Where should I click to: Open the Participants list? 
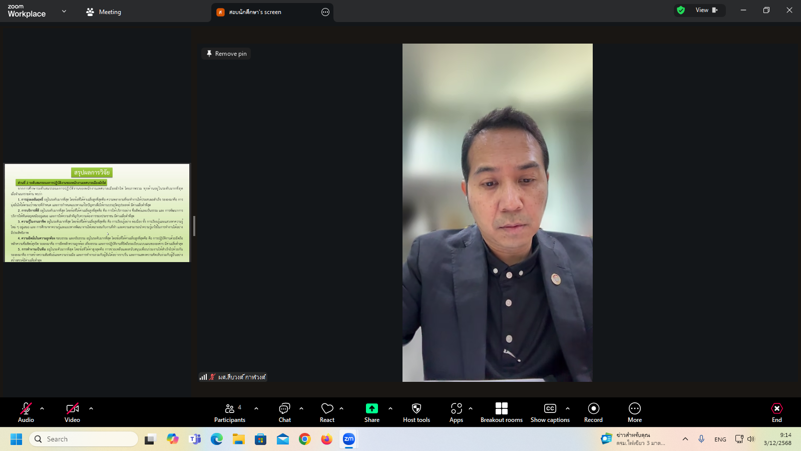230,412
